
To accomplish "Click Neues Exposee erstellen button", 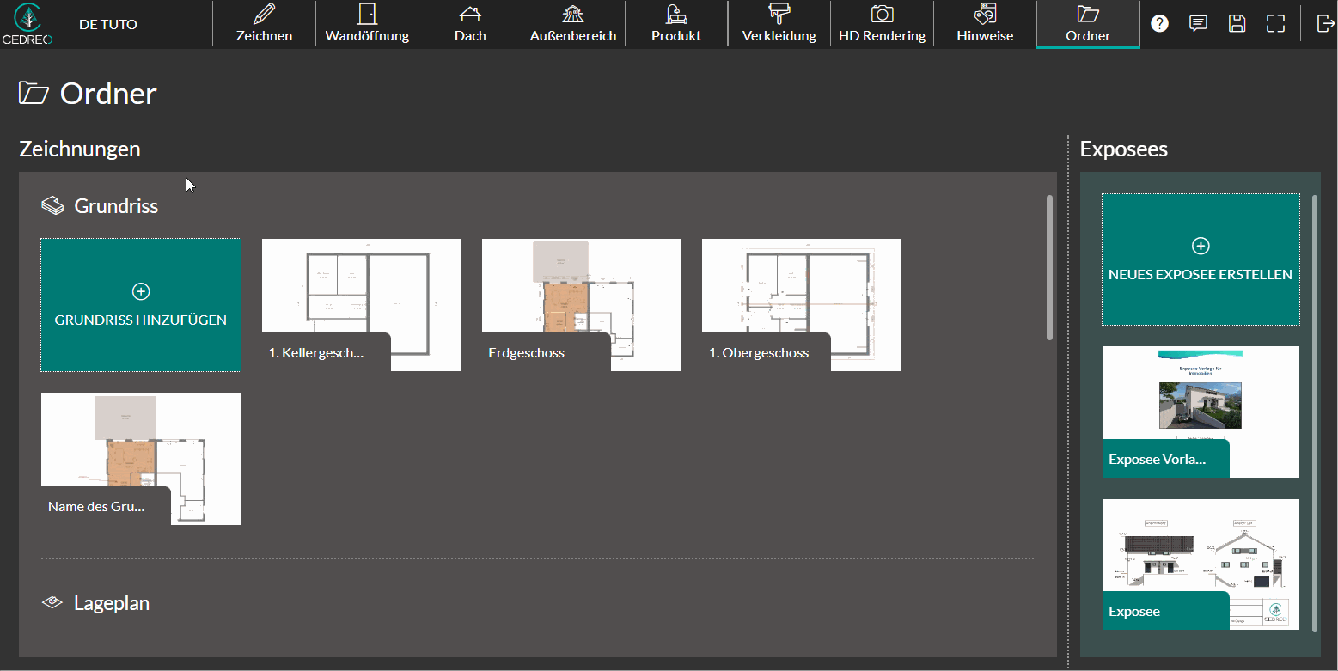I will (x=1201, y=259).
